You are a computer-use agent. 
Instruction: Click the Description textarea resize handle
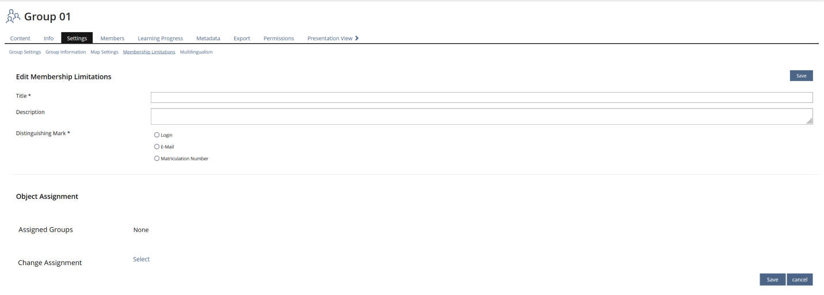(x=810, y=121)
